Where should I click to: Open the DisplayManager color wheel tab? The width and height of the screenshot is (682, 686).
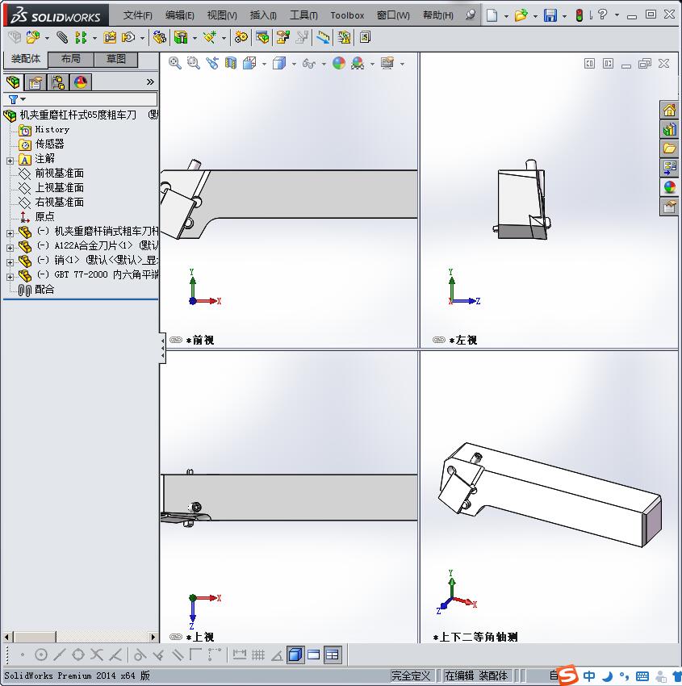click(x=81, y=82)
